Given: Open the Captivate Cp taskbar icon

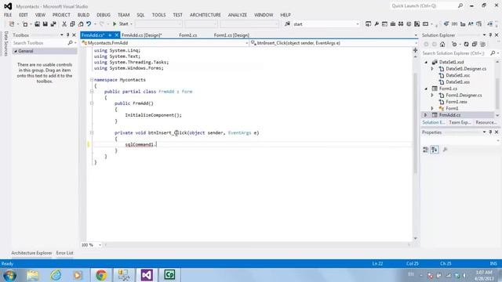Looking at the screenshot, I should pyautogui.click(x=169, y=275).
